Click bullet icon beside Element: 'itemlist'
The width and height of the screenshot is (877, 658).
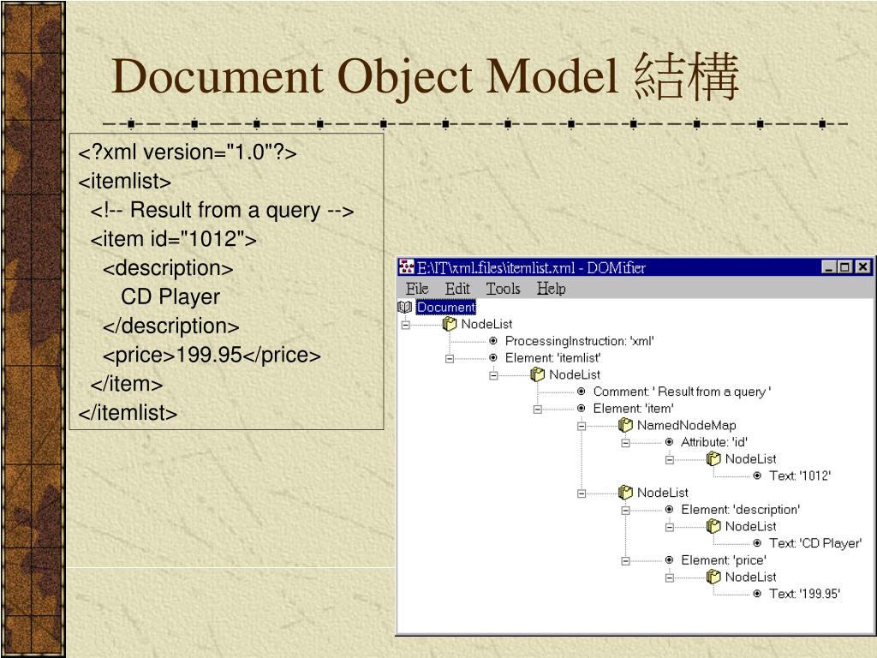(492, 357)
